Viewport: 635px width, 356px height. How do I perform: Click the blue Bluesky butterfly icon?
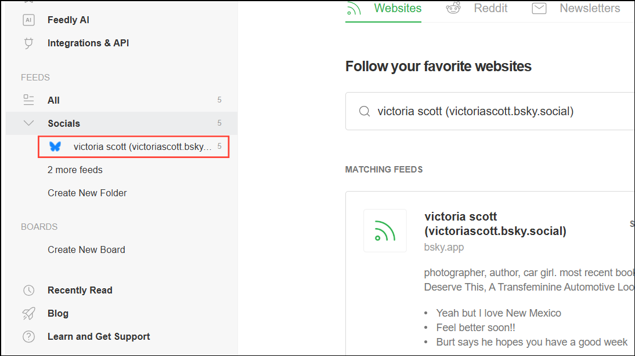coord(55,146)
